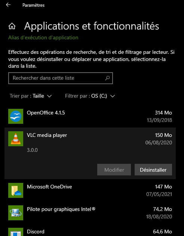This screenshot has width=184, height=236.
Task: Select the OpenOffice 4.1.5 app icon
Action: tap(16, 116)
